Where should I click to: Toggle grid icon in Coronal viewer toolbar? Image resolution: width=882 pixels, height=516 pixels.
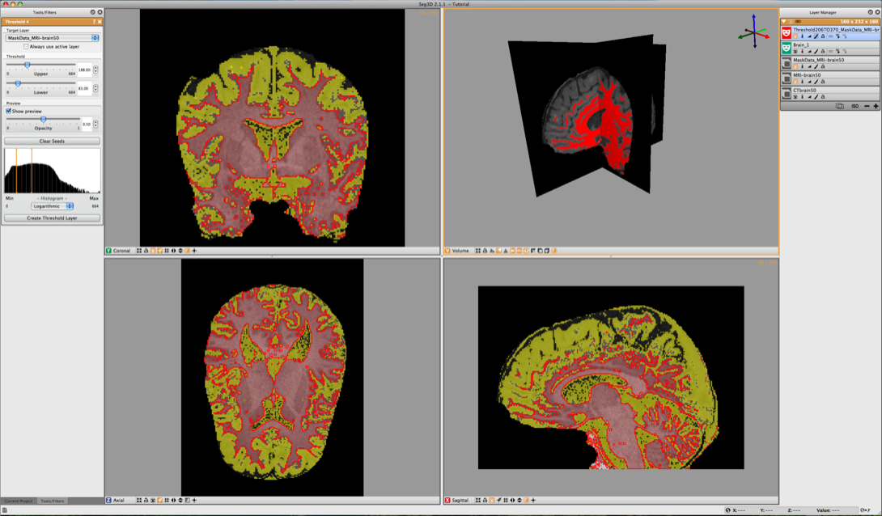tap(167, 251)
